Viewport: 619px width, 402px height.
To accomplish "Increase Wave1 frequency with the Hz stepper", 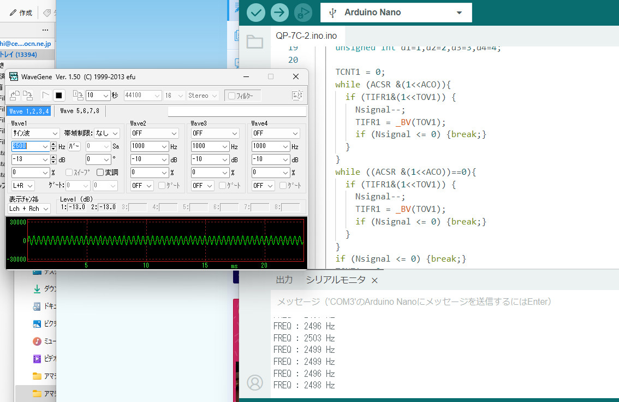I will (x=53, y=143).
